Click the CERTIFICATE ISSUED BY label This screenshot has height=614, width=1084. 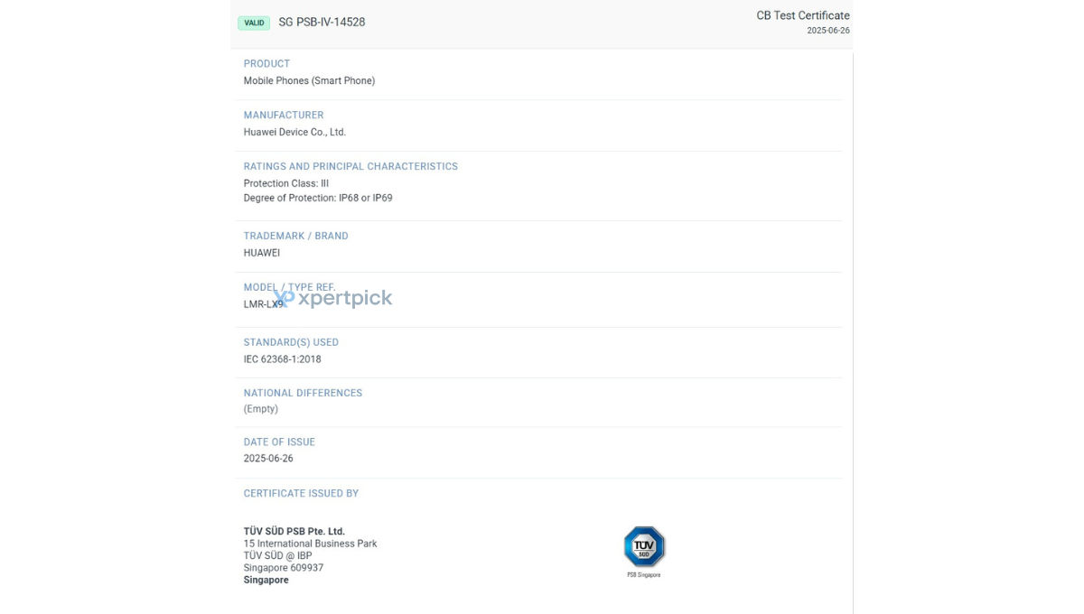[x=301, y=494]
